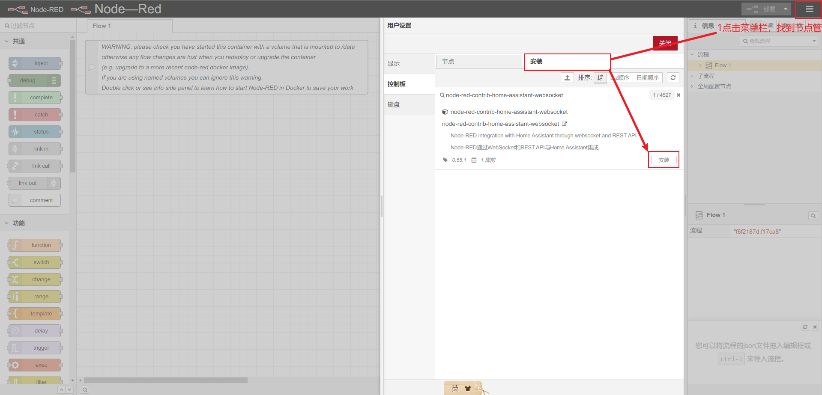822x395 pixels.
Task: Refresh the tips box in info sidebar
Action: [x=805, y=327]
